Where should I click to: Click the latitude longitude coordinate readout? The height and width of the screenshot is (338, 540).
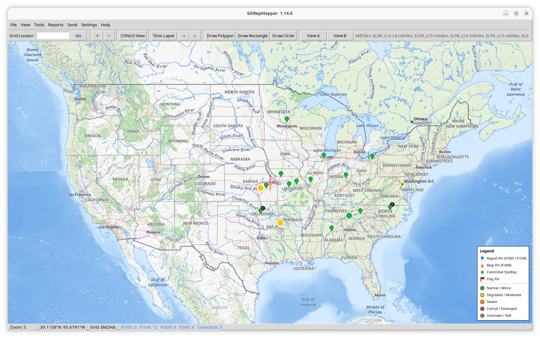[63, 327]
